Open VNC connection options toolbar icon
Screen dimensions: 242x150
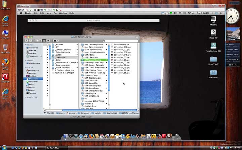(19, 10)
